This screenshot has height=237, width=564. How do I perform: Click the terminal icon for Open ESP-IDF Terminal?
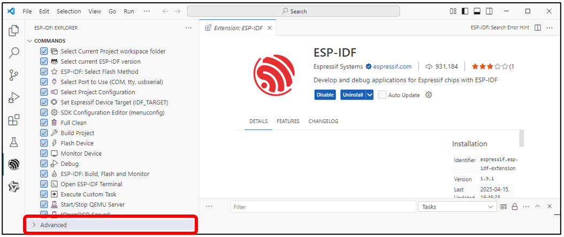tap(55, 184)
